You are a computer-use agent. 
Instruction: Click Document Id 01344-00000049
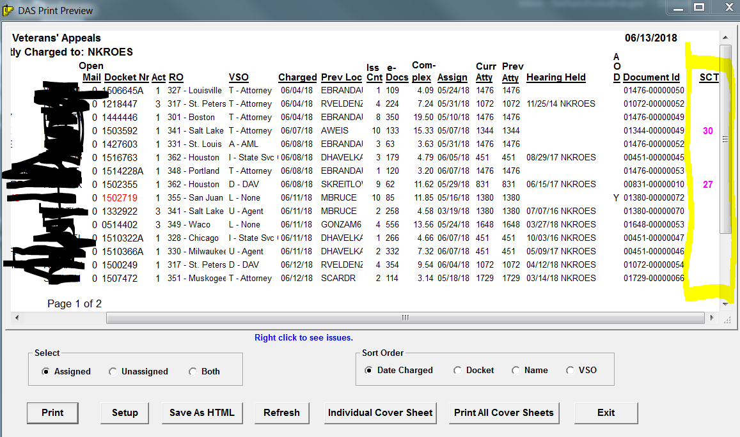click(x=654, y=130)
